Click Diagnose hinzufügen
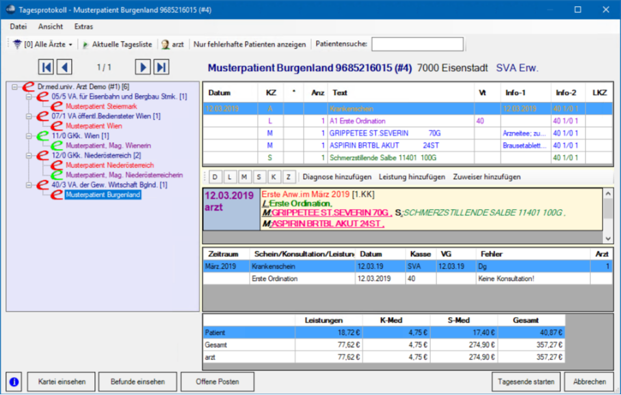Viewport: 621px width, 395px height. click(337, 177)
